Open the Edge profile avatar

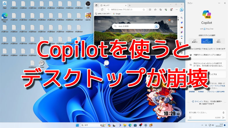tap(171, 10)
